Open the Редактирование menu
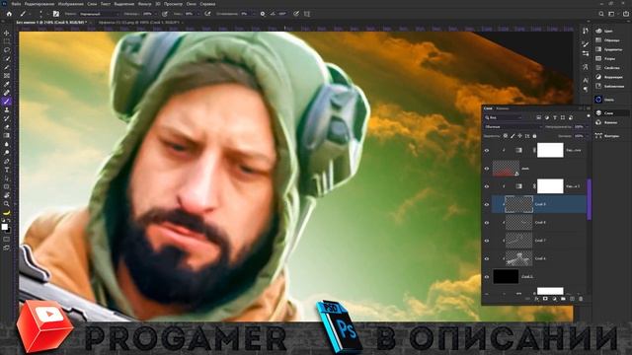 tap(39, 4)
